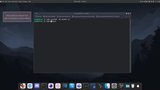The width and height of the screenshot is (160, 90).
Task: Click the 'sudo usermod -aG docker pi' line
Action: click(x=58, y=19)
